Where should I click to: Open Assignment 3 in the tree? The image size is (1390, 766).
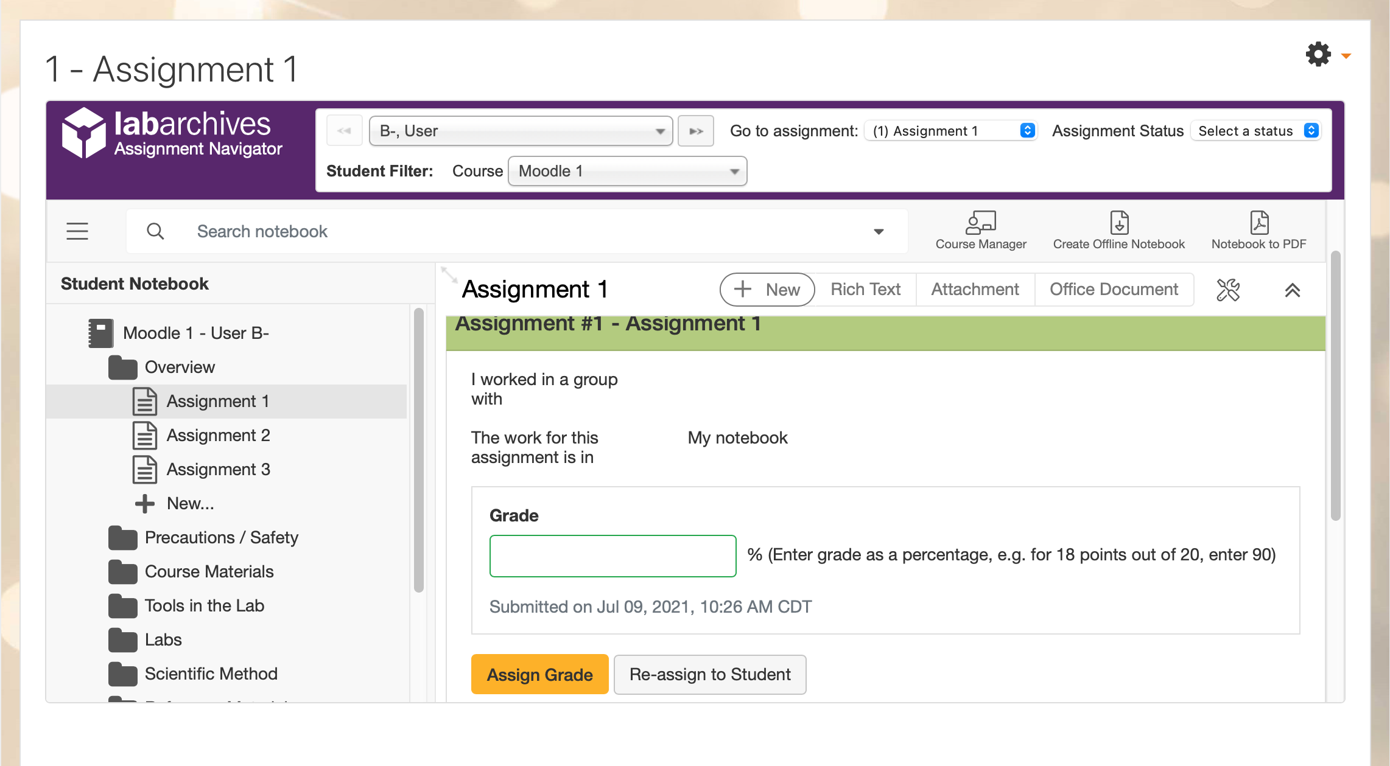coord(218,470)
